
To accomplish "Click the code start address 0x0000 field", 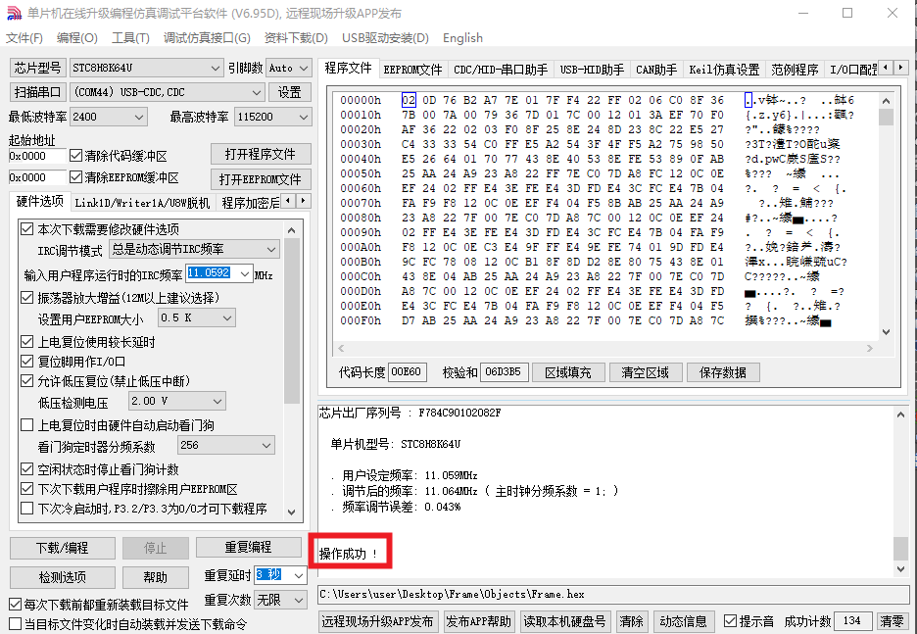I will point(37,156).
